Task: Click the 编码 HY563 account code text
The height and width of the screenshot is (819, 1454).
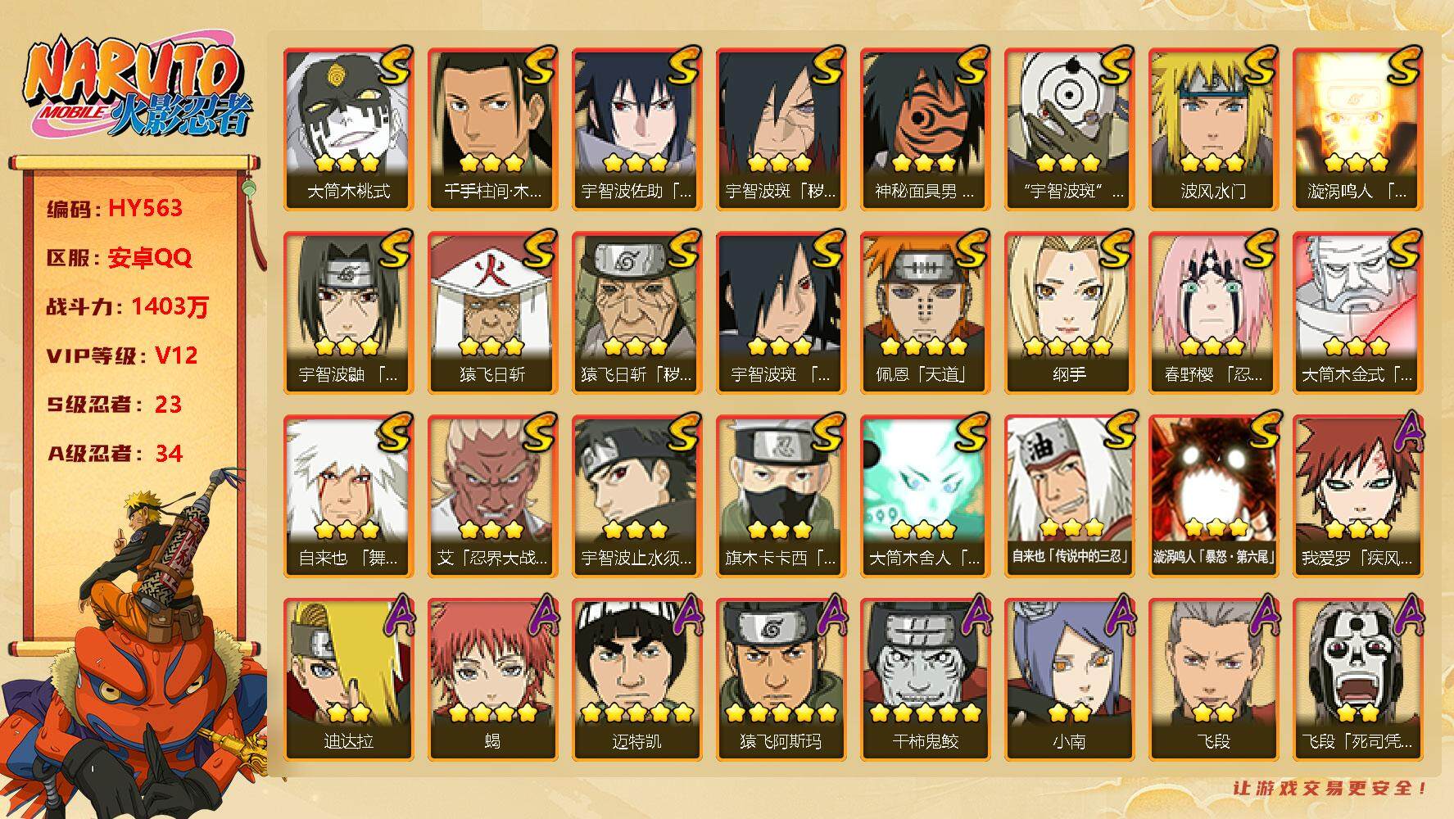Action: click(x=115, y=208)
